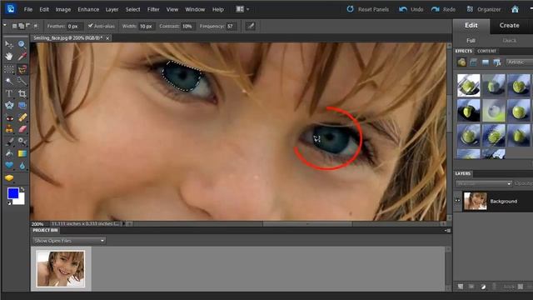Toggle the pen pressure option icon
The width and height of the screenshot is (533, 300).
[251, 26]
